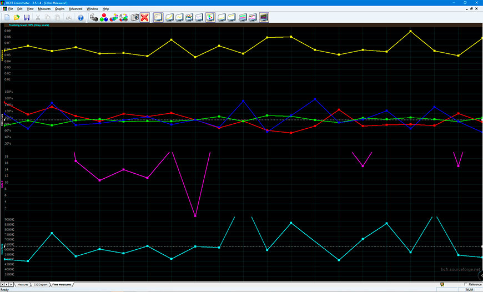Toggle the Reference checkbox
The image size is (483, 292).
click(x=466, y=284)
